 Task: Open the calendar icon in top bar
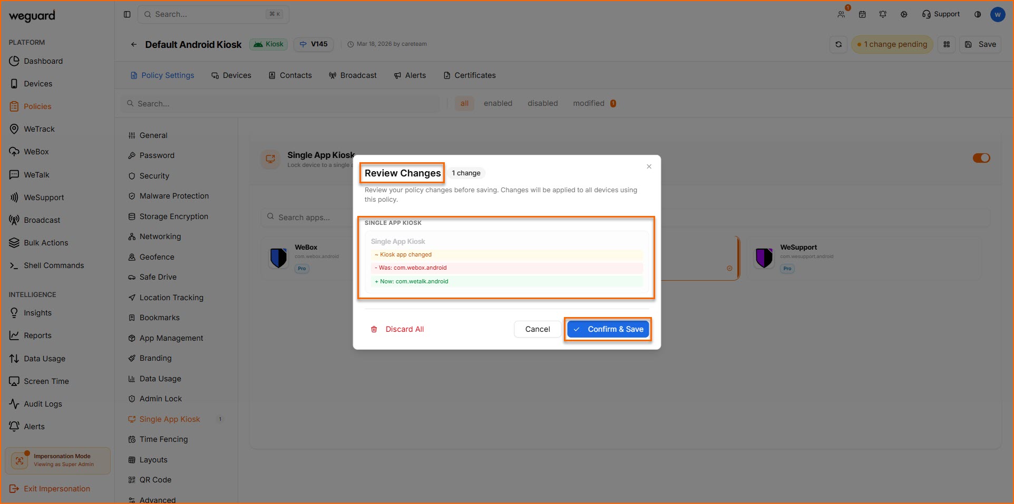coord(862,14)
